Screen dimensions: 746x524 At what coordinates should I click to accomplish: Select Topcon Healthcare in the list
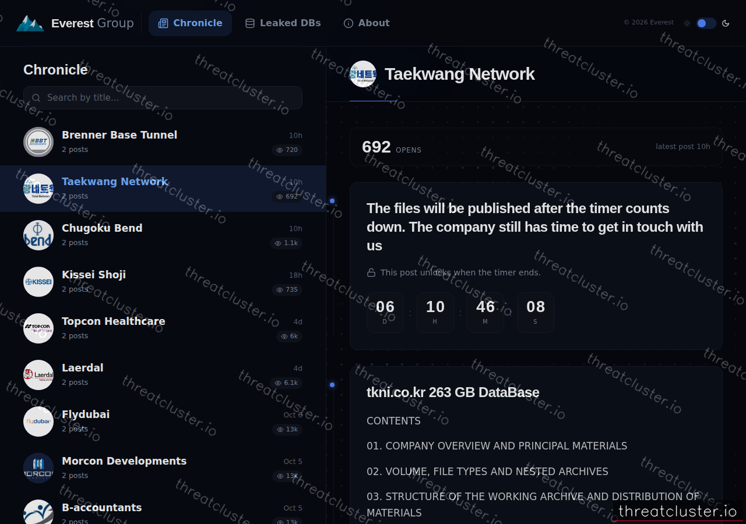pos(163,328)
